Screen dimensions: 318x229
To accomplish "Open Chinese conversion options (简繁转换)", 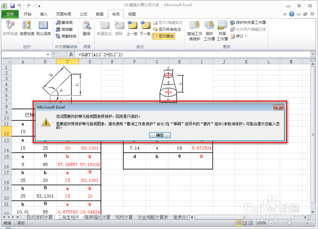I will (66, 36).
